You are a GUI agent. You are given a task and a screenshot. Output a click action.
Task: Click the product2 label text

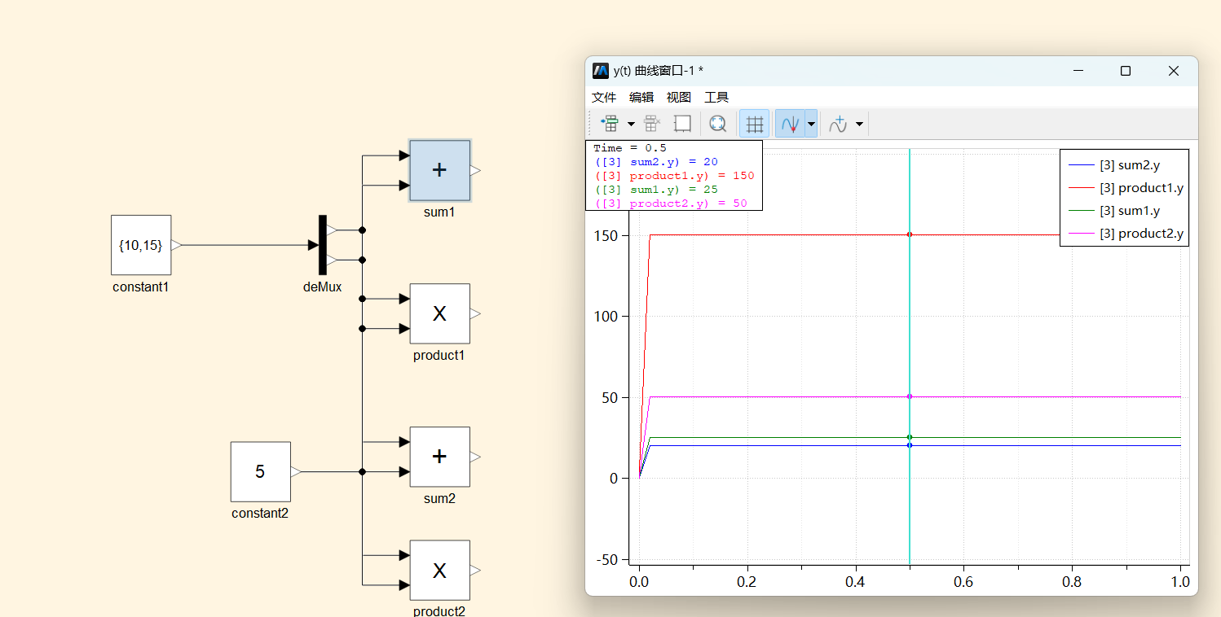(439, 611)
